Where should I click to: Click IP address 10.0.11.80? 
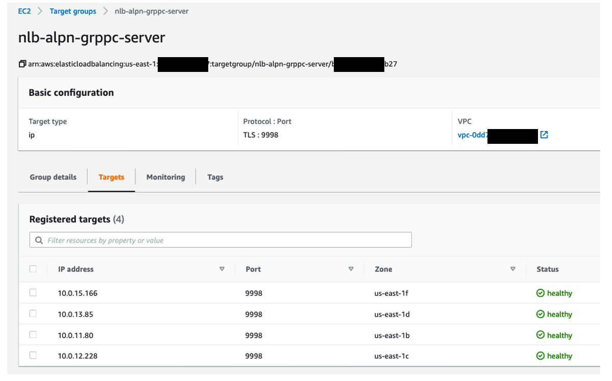point(76,336)
